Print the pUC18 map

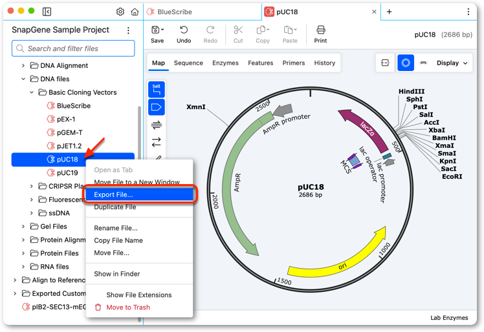pyautogui.click(x=320, y=34)
